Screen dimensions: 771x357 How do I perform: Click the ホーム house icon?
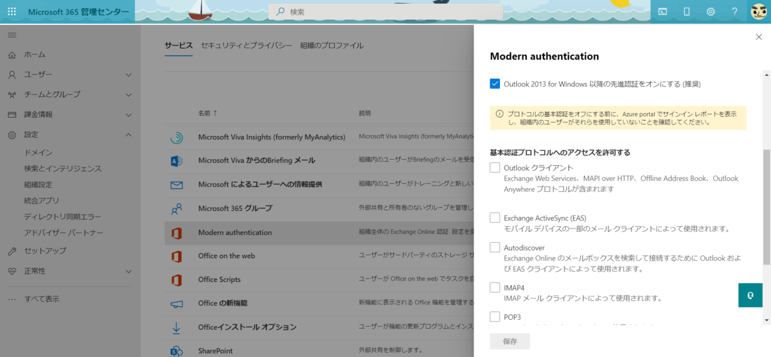pos(12,55)
